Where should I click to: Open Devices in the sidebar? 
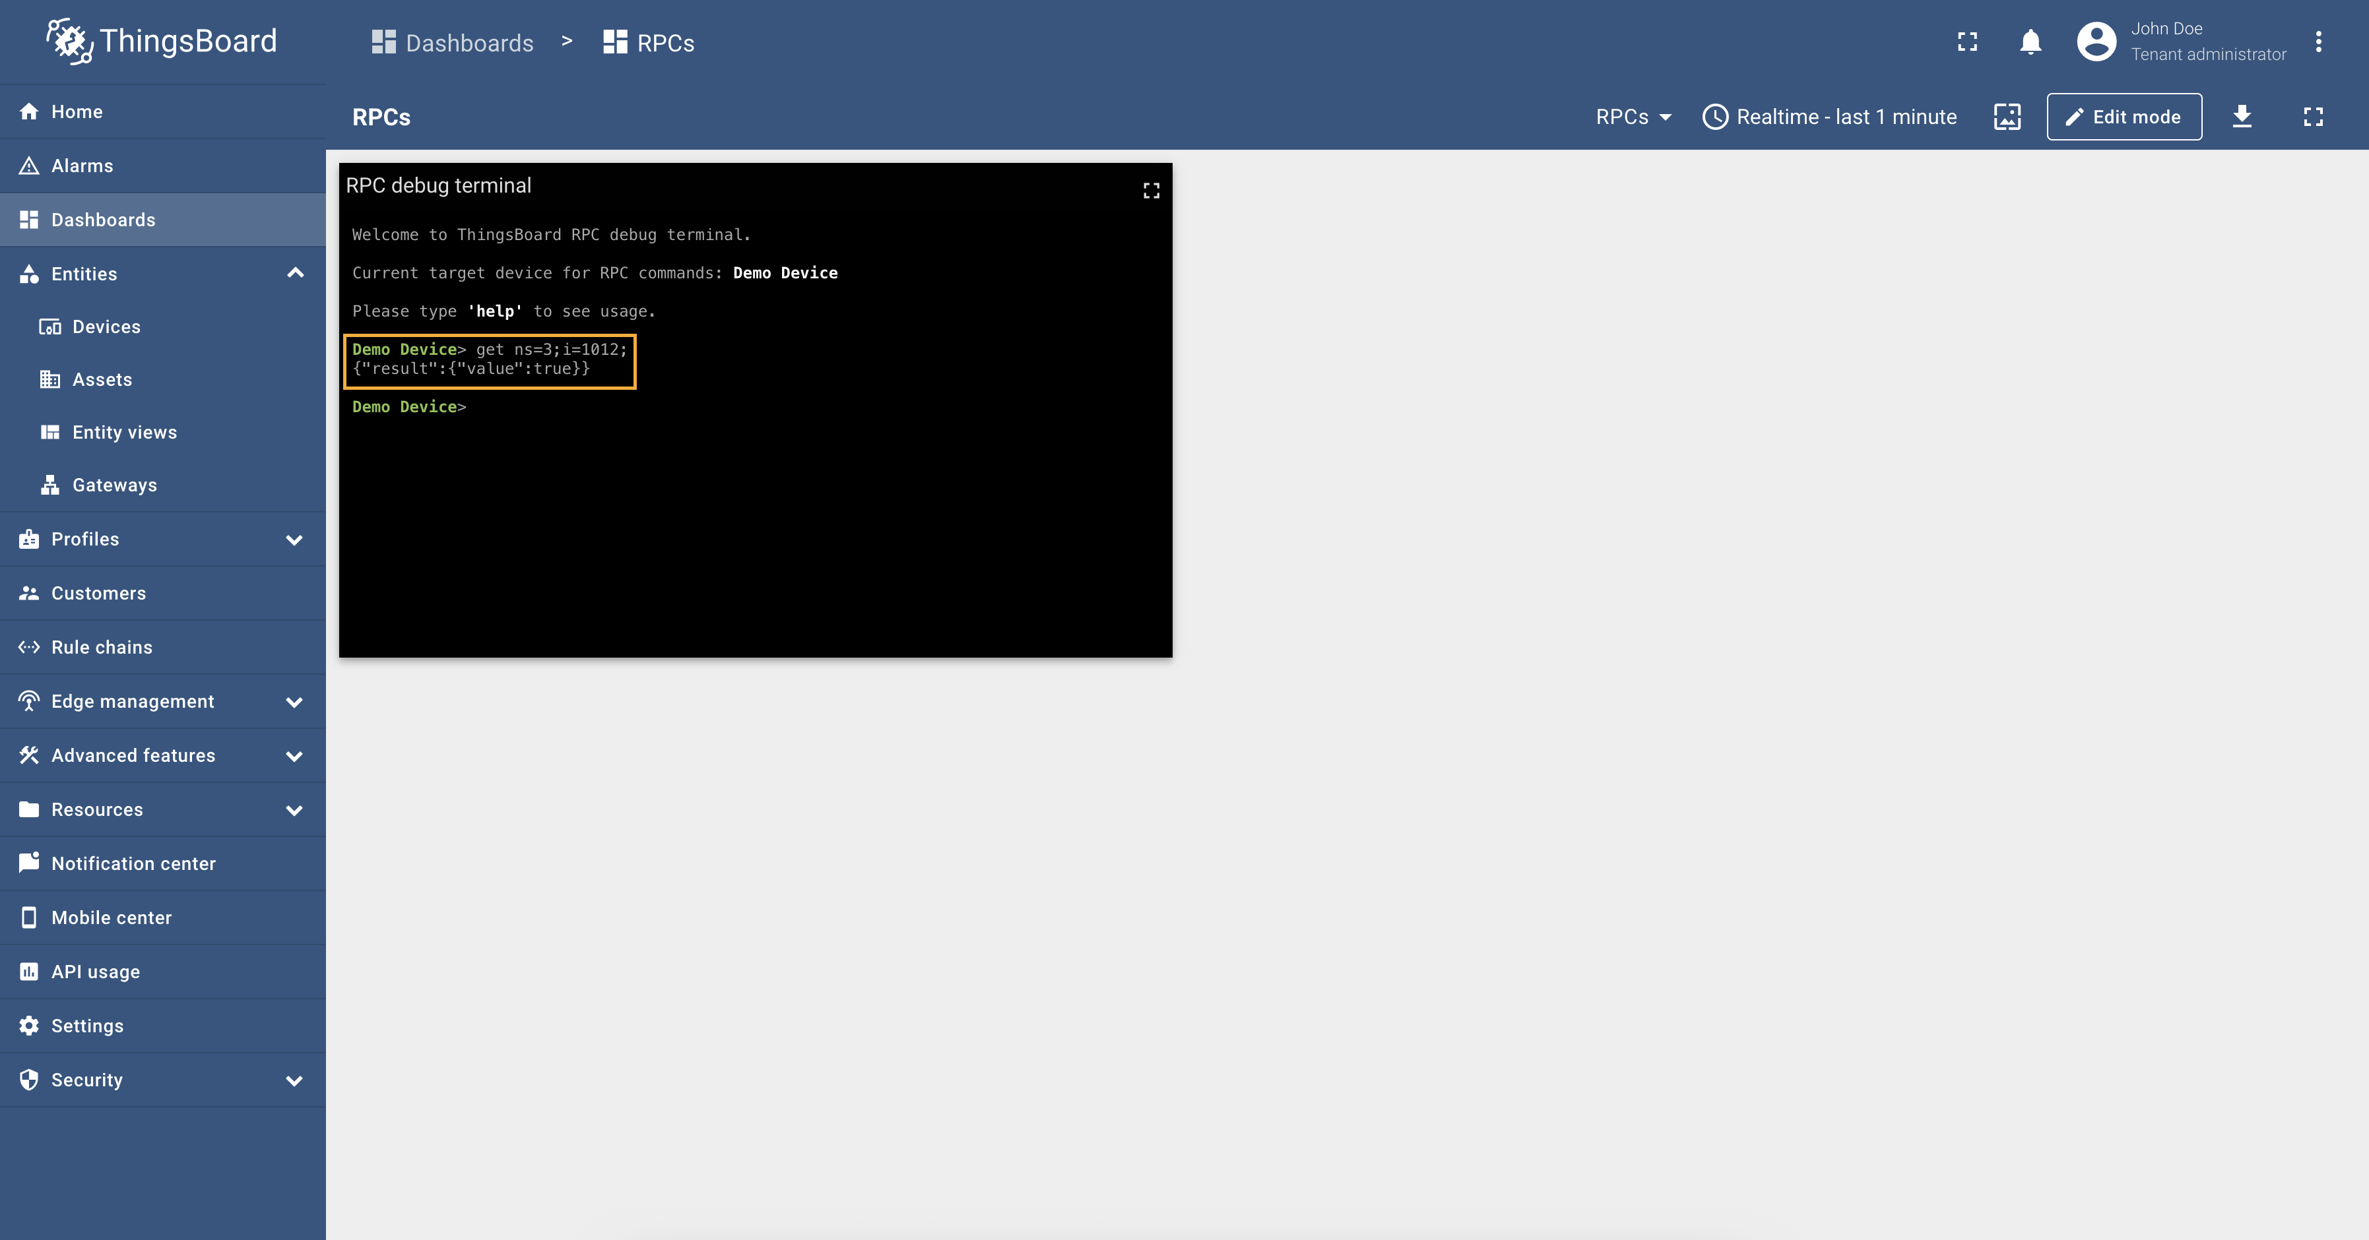(106, 327)
